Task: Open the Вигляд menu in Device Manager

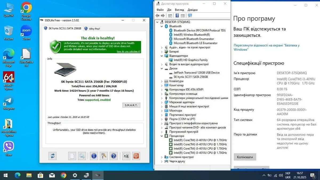Action: click(179, 10)
